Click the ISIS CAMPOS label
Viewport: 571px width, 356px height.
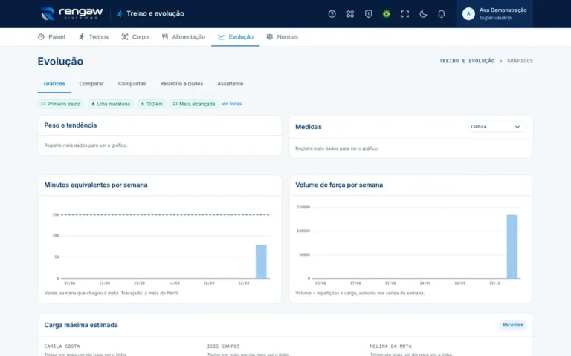tap(224, 346)
